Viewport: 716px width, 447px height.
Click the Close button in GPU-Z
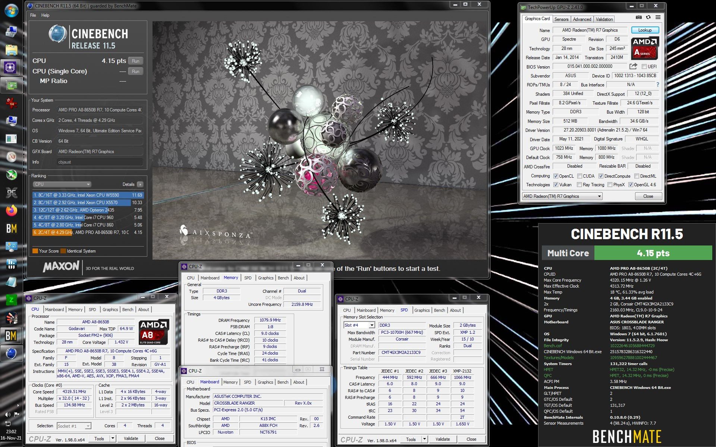click(648, 196)
